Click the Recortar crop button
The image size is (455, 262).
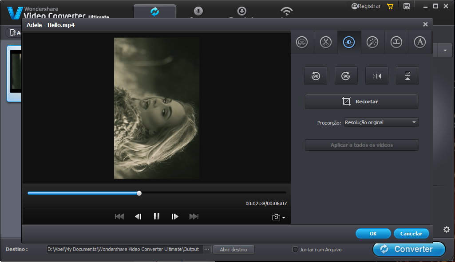361,102
